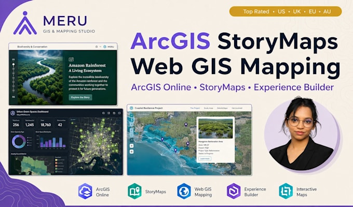Click the ArcGIS Online • StoryMaps subtitle line
The height and width of the screenshot is (207, 353).
(233, 87)
